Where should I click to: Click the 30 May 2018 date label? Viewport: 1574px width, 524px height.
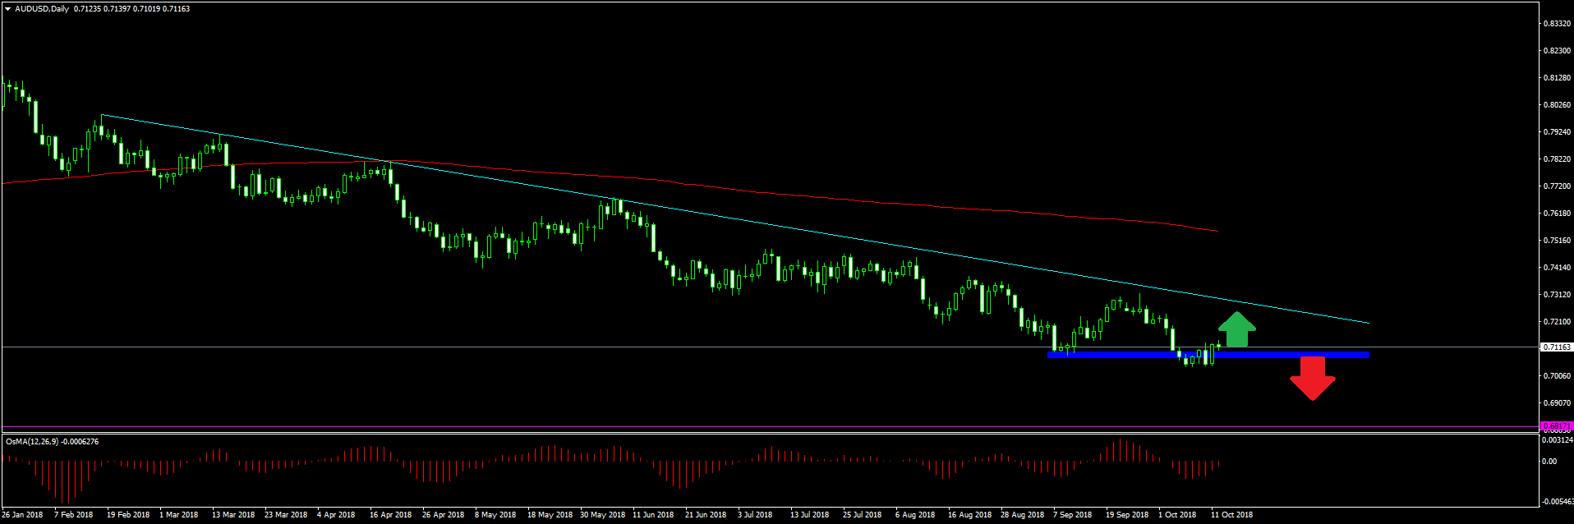point(603,515)
